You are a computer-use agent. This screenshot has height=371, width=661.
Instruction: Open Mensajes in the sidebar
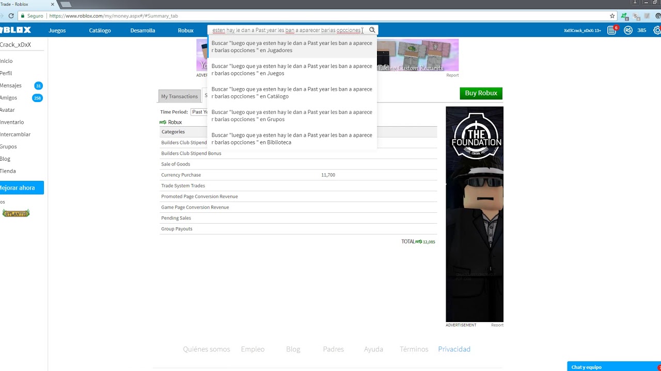pos(11,86)
